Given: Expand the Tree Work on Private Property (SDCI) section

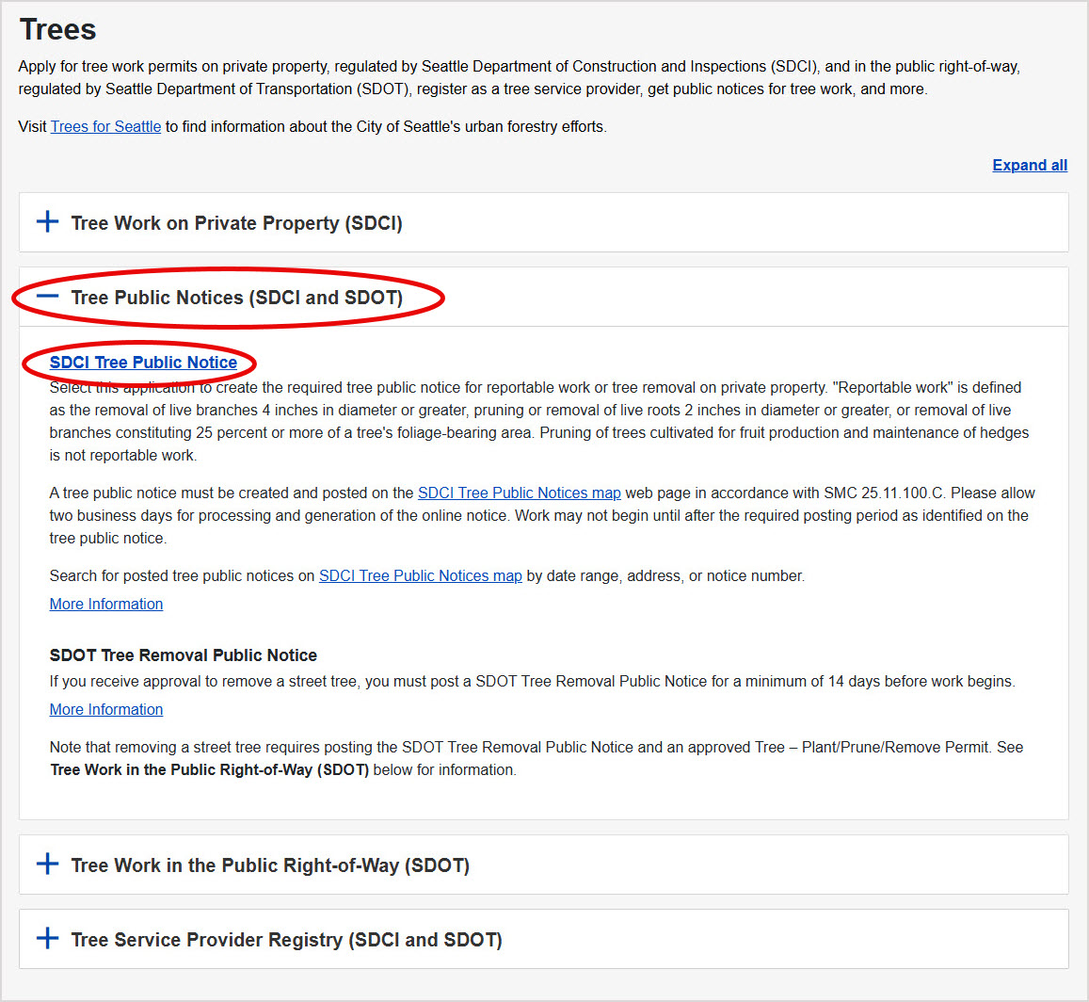Looking at the screenshot, I should (x=236, y=223).
